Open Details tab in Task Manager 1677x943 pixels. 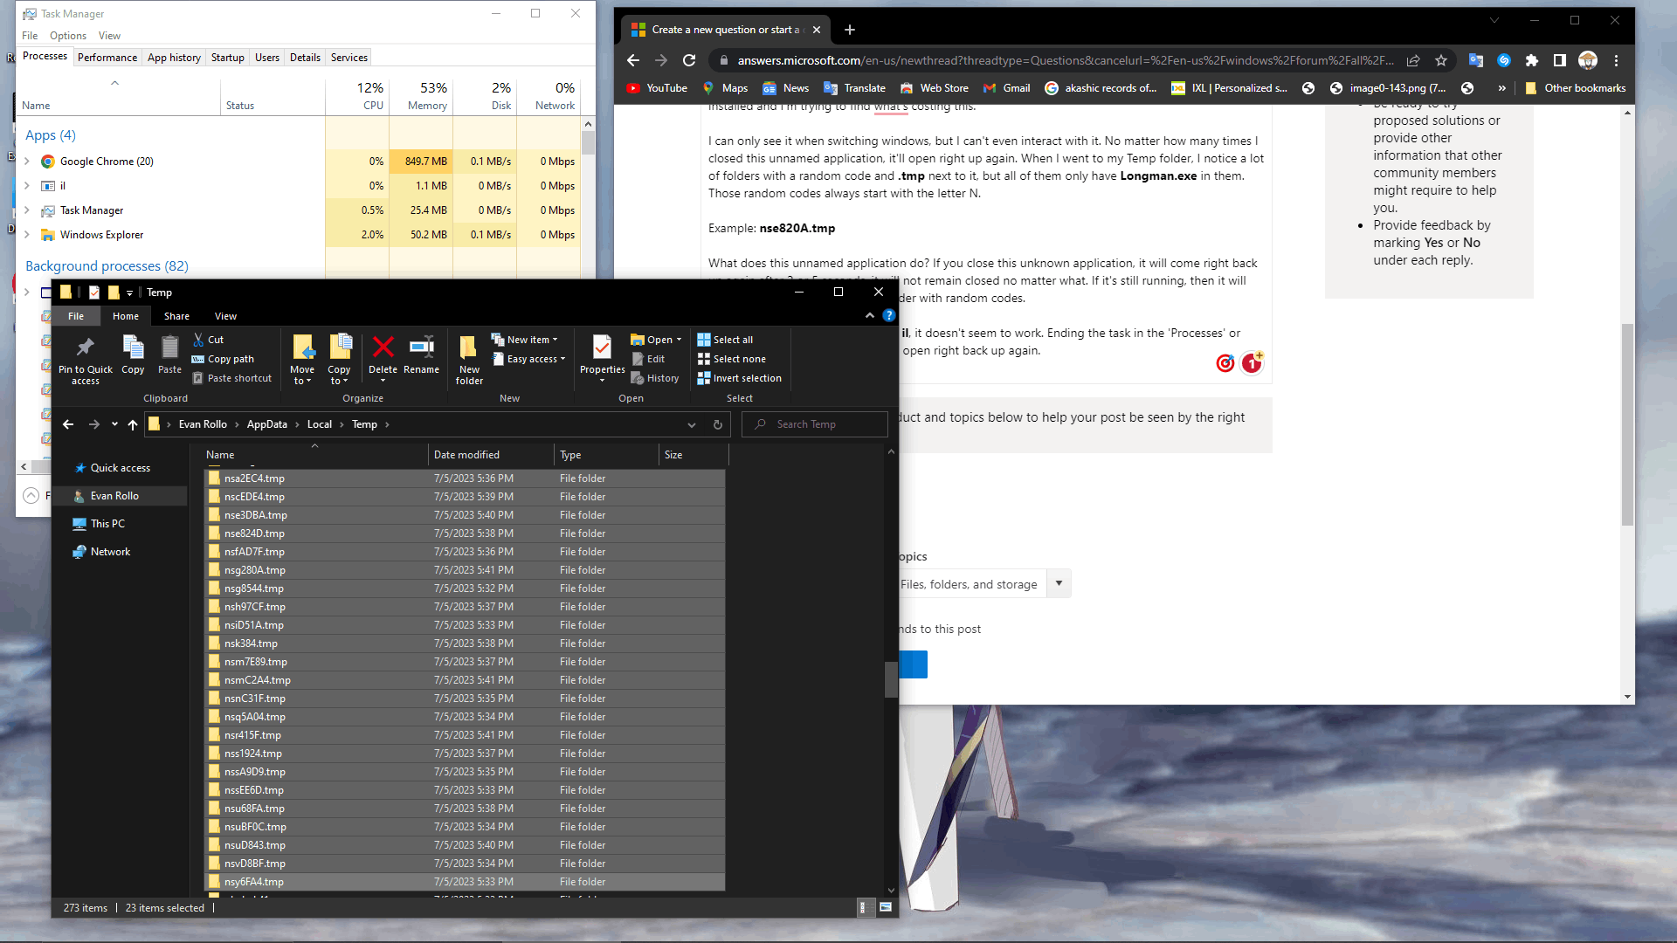pyautogui.click(x=305, y=58)
